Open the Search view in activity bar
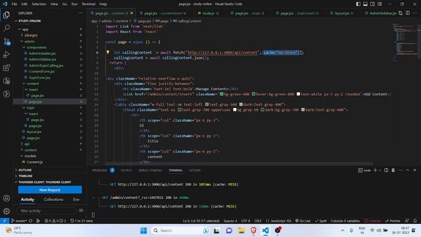This screenshot has width=421, height=237. (7, 28)
